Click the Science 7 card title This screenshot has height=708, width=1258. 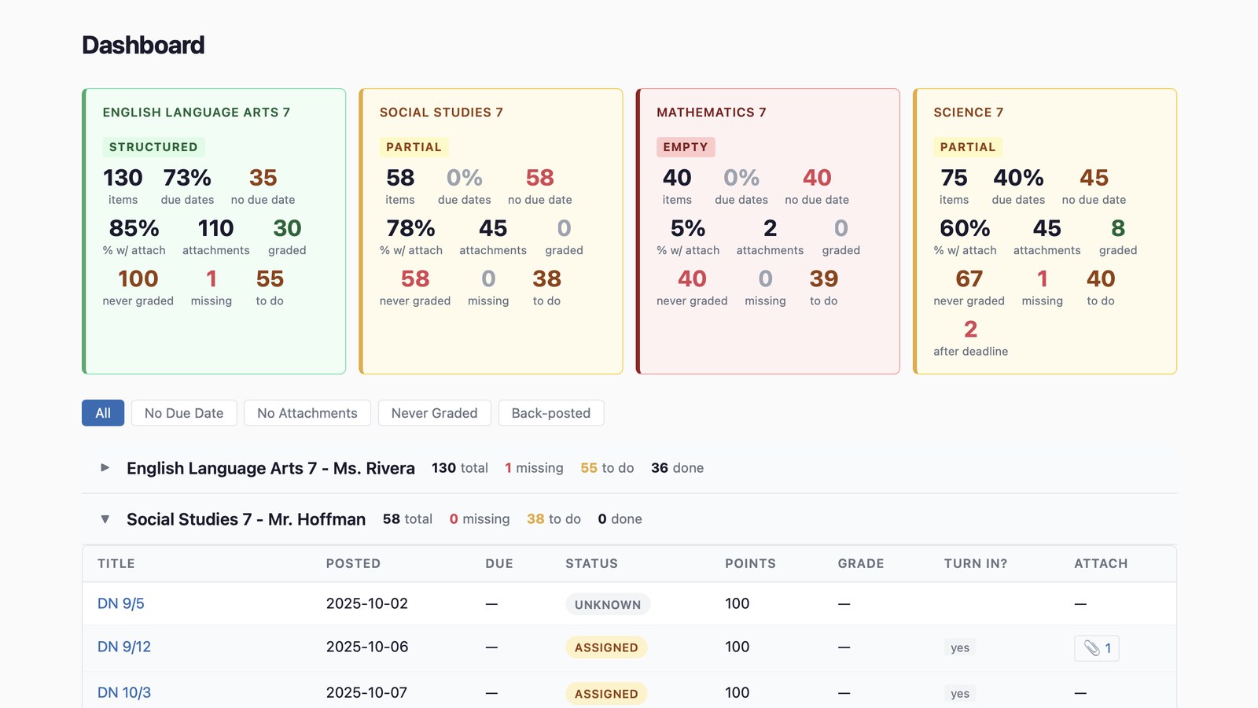pos(969,112)
